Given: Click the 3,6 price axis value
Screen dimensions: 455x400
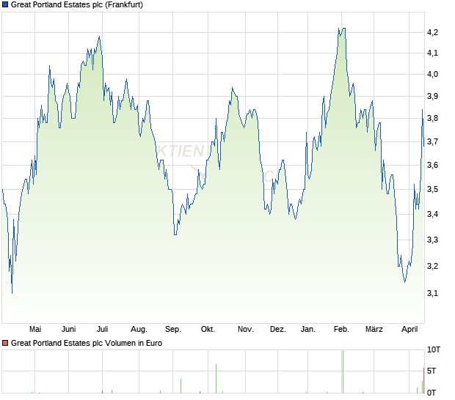Looking at the screenshot, I should coord(432,165).
